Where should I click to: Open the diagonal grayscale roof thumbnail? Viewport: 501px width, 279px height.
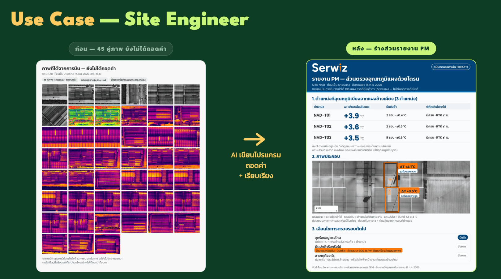click(54, 115)
